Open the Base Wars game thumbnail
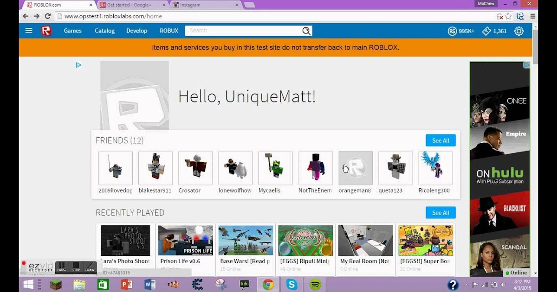The height and width of the screenshot is (292, 557). point(246,241)
